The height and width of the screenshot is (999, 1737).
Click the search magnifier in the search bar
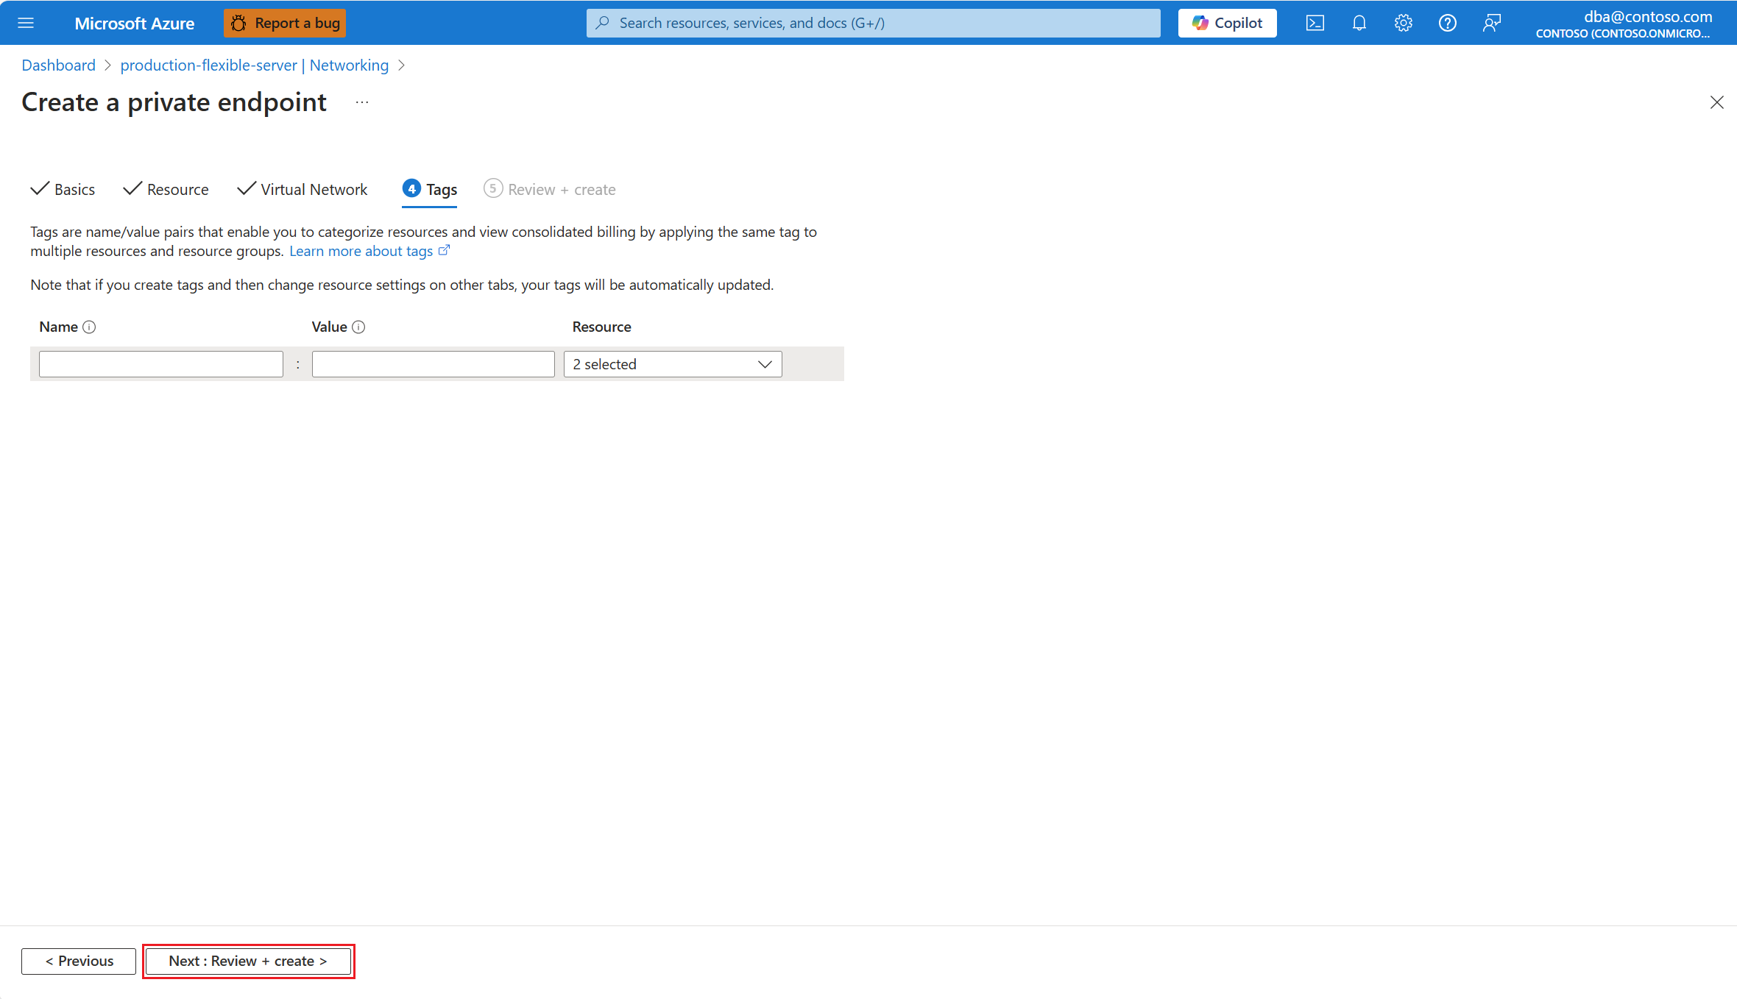[x=602, y=23]
